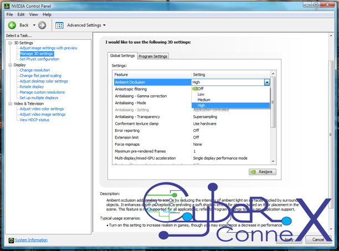Click Single display performance mode value
This screenshot has height=251, width=339.
pos(220,158)
